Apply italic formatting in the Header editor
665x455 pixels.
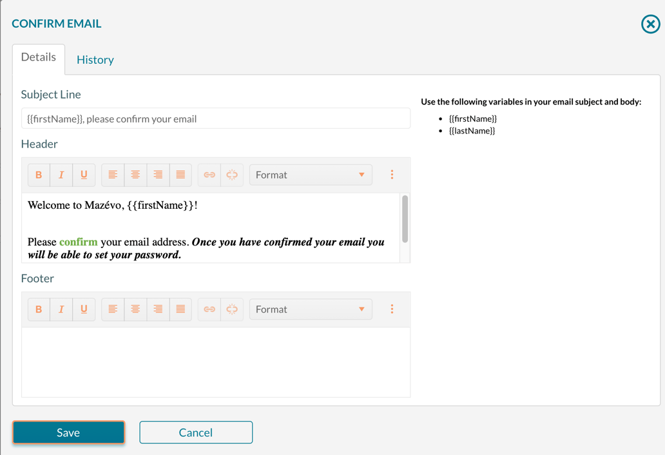point(61,175)
